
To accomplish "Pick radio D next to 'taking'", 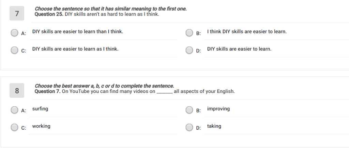I will 189,127.
